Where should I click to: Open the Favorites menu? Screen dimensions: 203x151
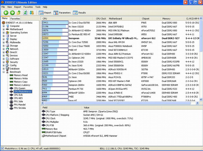28,7
